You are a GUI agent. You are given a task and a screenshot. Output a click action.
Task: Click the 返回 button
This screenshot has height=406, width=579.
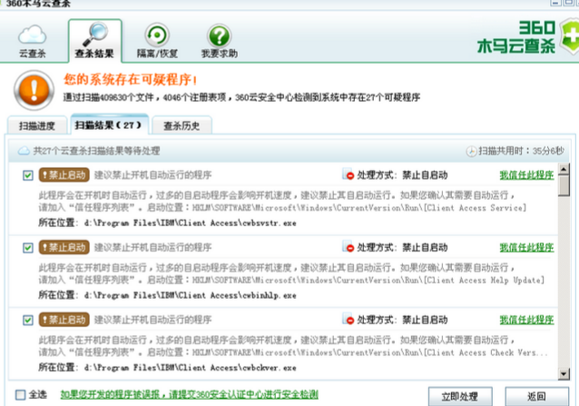pos(536,396)
